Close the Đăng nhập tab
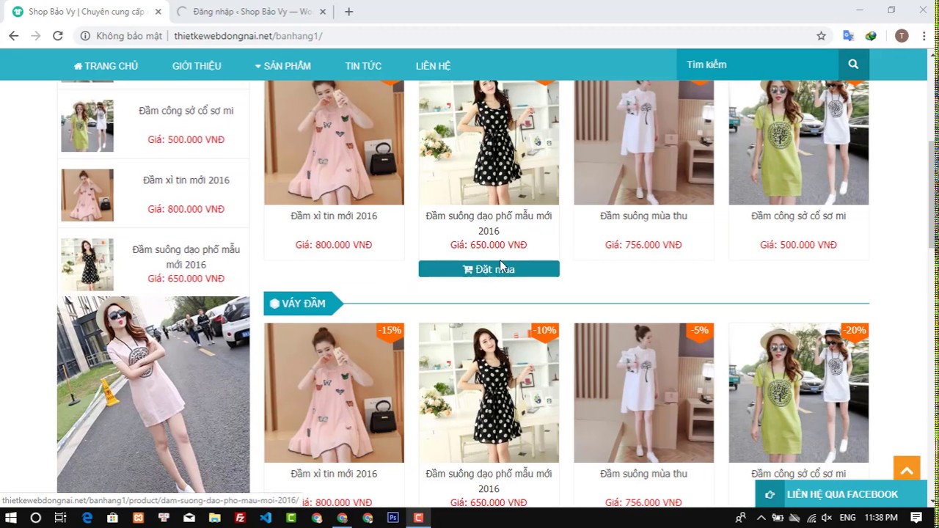 tap(324, 12)
